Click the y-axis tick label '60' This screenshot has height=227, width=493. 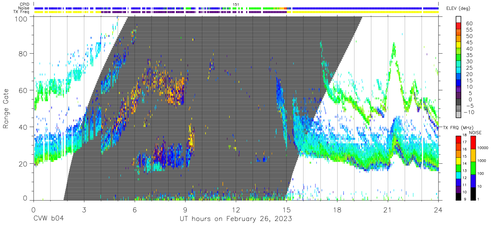click(23, 90)
